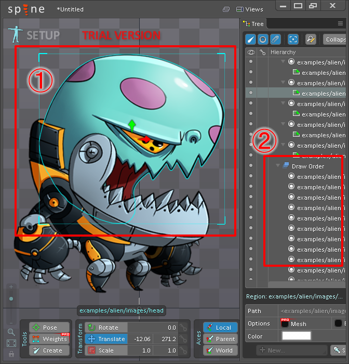Click the *Untitled project title
The width and height of the screenshot is (349, 364).
coord(70,9)
